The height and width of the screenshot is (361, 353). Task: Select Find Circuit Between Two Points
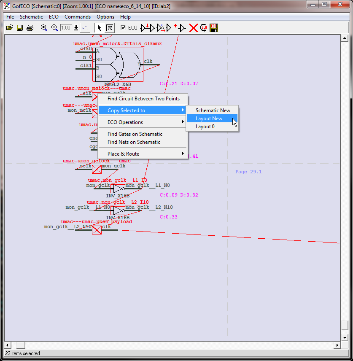(143, 99)
